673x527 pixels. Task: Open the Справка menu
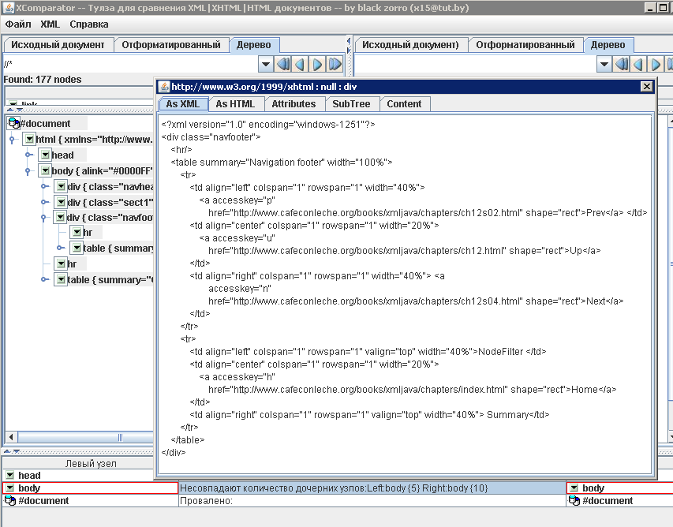coord(89,24)
